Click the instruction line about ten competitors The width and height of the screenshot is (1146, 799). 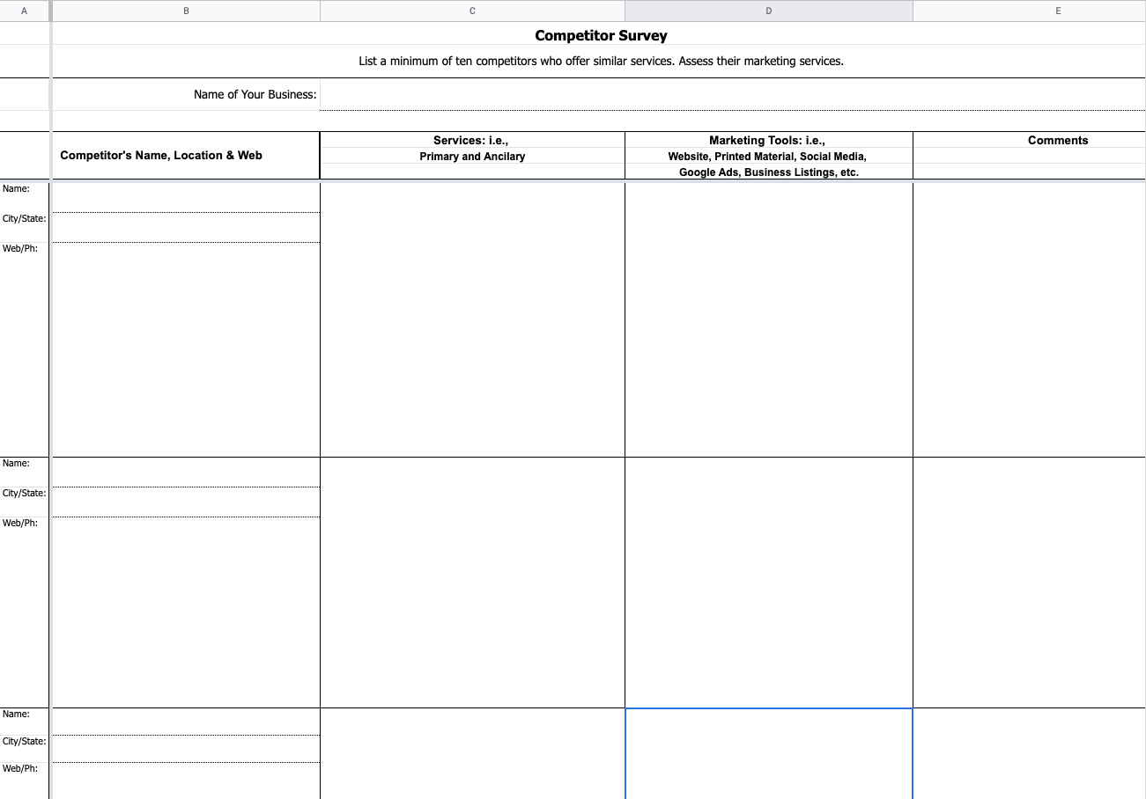point(601,62)
